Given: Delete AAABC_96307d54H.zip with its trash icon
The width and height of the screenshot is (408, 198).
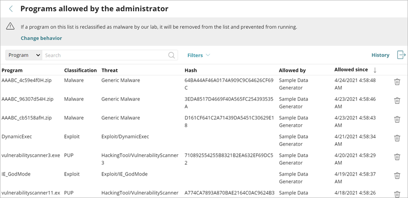Looking at the screenshot, I should pos(397,101).
